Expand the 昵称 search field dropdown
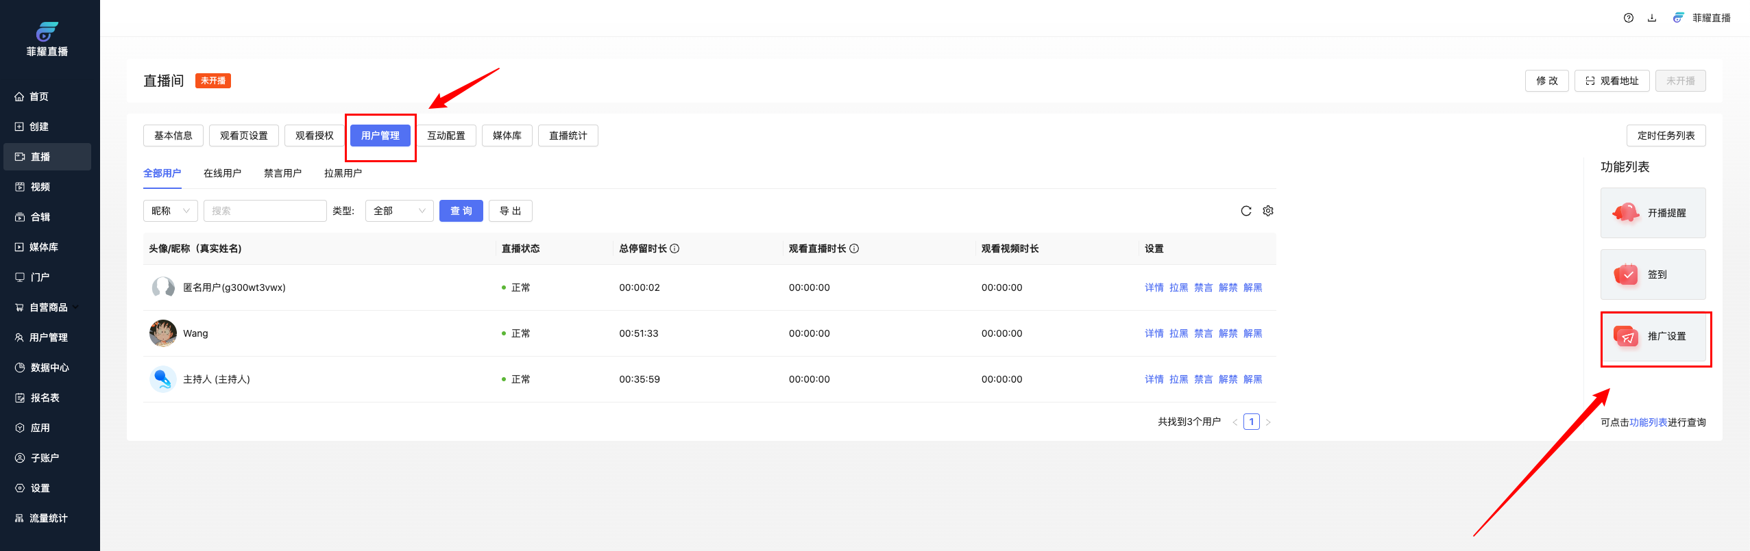 point(171,211)
